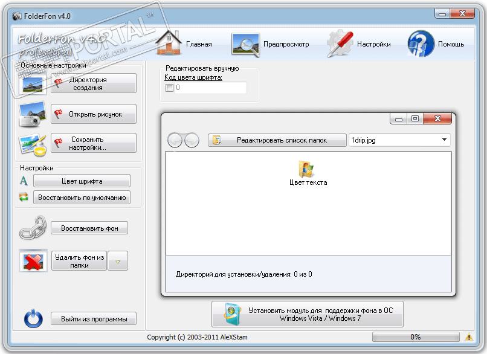The image size is (487, 354).
Task: Click the FolderFon title bar app icon
Action: point(17,16)
